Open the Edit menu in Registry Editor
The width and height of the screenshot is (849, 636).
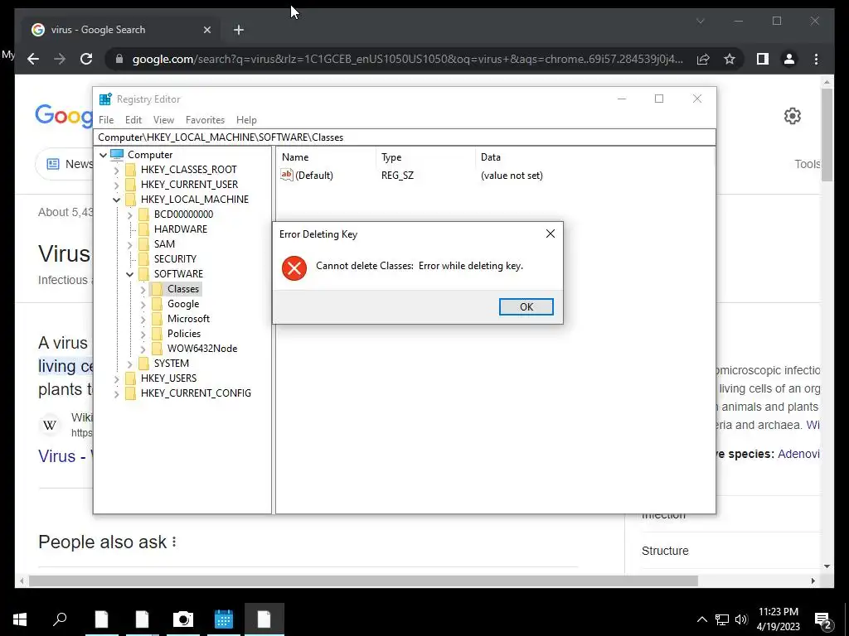[x=133, y=120]
